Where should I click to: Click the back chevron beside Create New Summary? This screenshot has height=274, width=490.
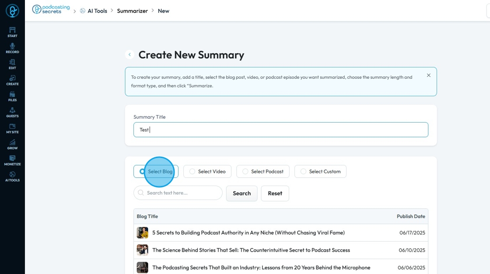[x=129, y=55]
